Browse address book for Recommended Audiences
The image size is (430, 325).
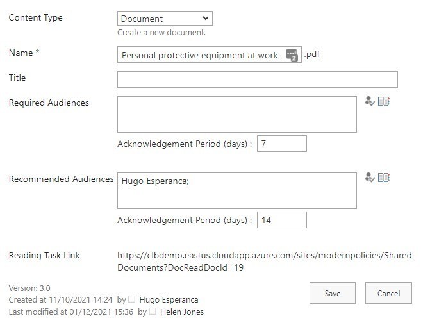point(384,178)
